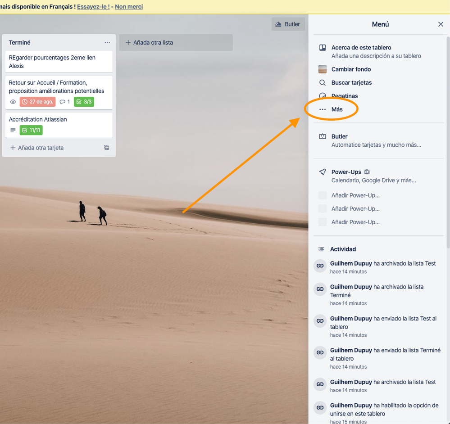The width and height of the screenshot is (450, 424).
Task: Click the Essayez-le ! link in banner
Action: point(93,7)
